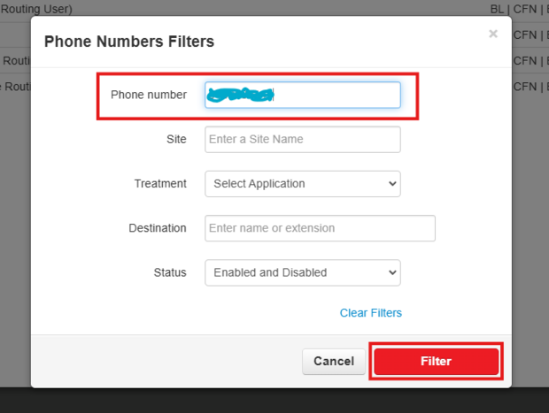Click the Phone Numbers Filters dialog title
549x413 pixels.
click(129, 42)
